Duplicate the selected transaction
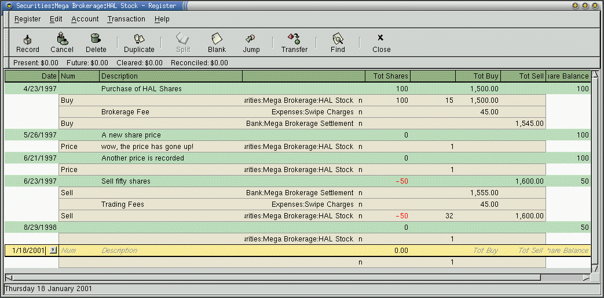The image size is (604, 298). pyautogui.click(x=139, y=43)
